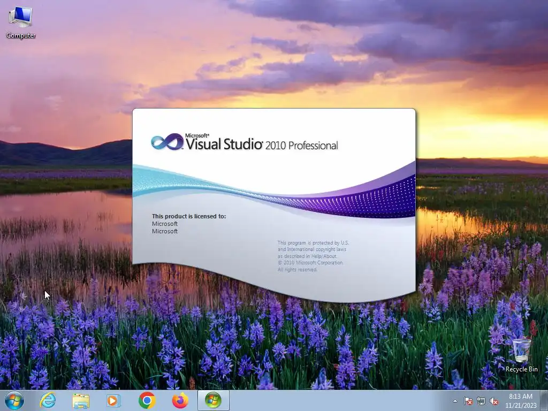Open Action Center flag icon in tray

pos(468,401)
